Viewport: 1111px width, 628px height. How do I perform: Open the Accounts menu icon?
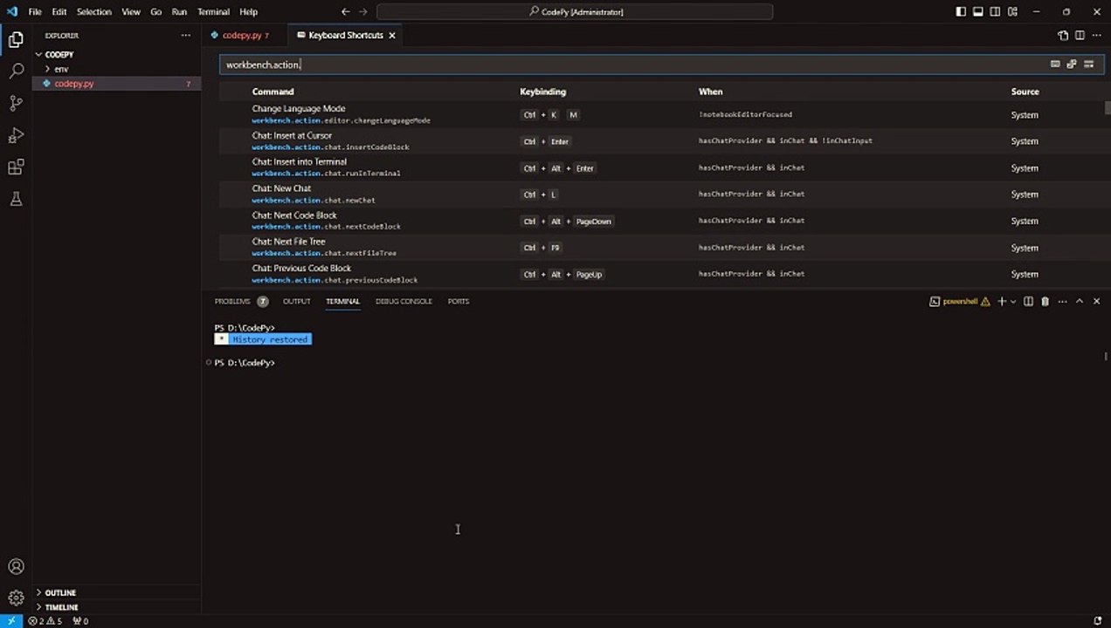[x=16, y=567]
